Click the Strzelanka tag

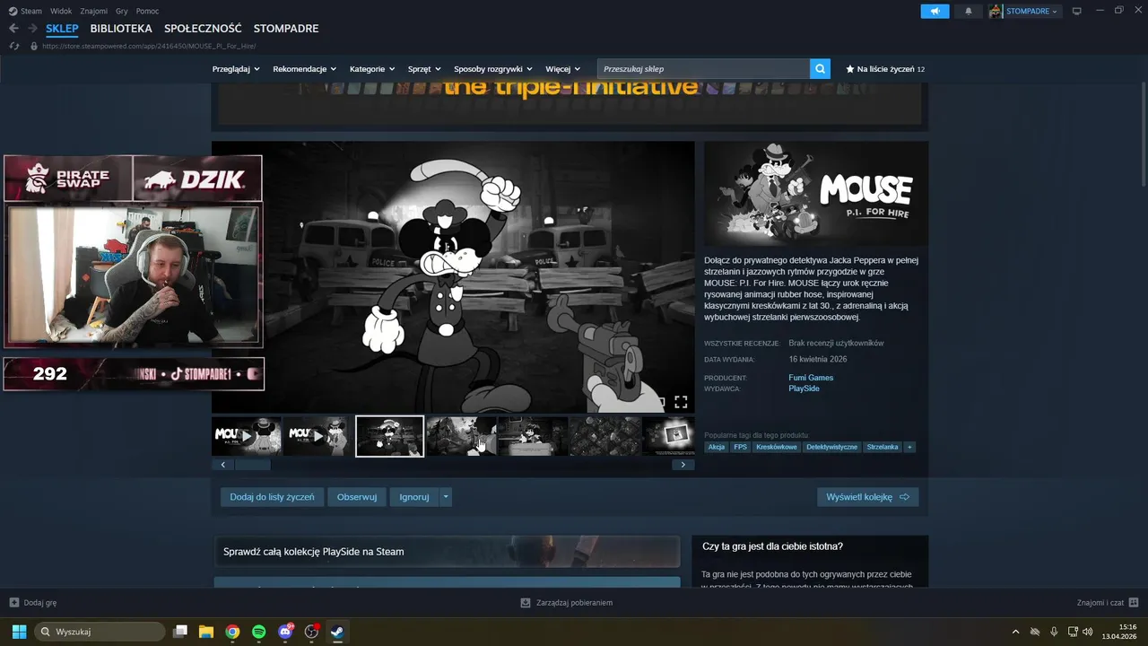883,447
